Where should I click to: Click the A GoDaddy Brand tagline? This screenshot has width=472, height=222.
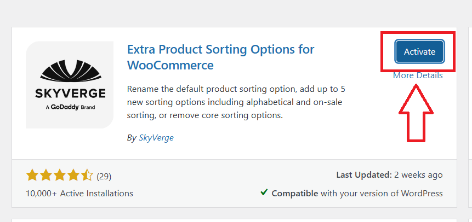tap(69, 107)
